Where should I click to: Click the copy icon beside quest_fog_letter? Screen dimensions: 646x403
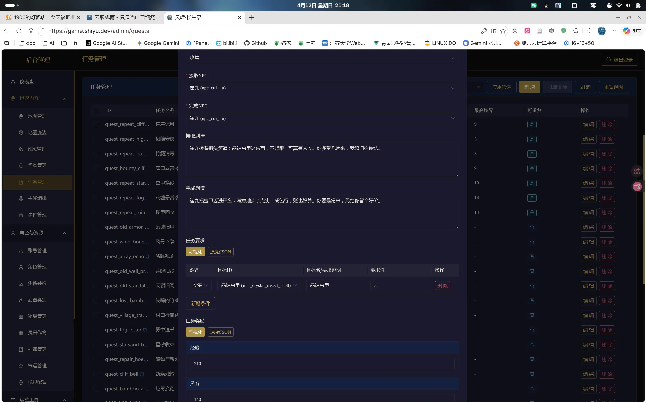tap(145, 330)
